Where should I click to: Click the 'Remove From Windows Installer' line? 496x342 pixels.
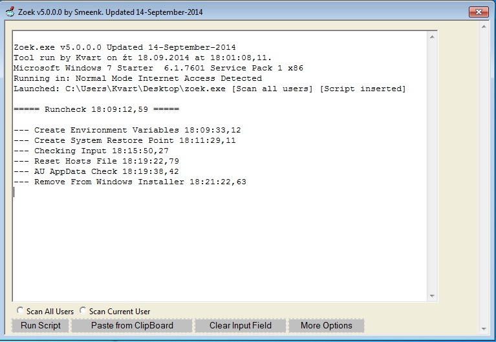(x=130, y=182)
